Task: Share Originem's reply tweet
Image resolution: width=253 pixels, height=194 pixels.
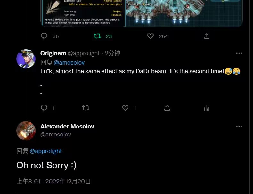Action: coord(167,108)
